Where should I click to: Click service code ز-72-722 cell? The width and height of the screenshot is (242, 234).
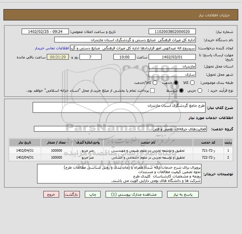pos(208,157)
